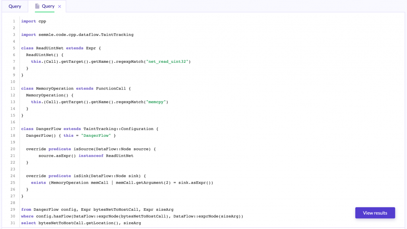This screenshot has height=229, width=407.
Task: Click the "DangerFlow" string literal on line 18
Action: point(97,136)
